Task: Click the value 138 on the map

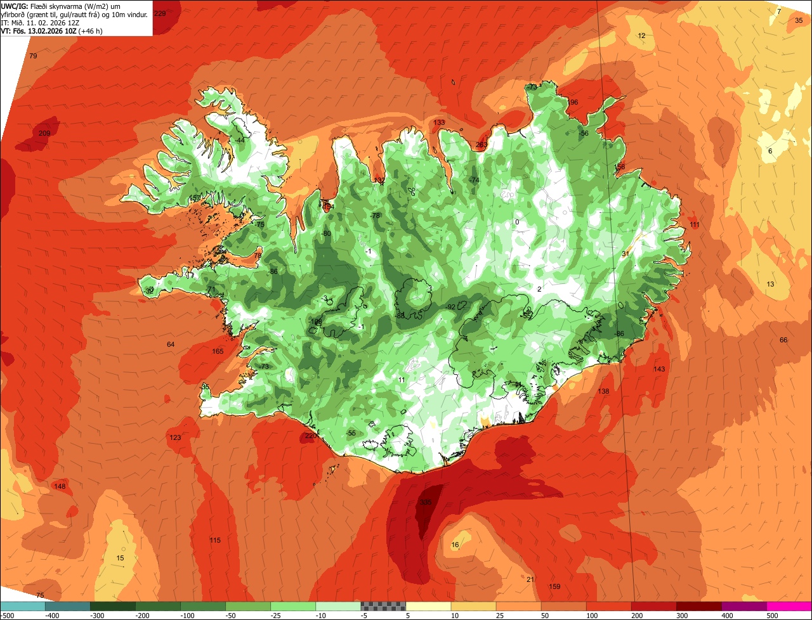Action: pyautogui.click(x=603, y=391)
